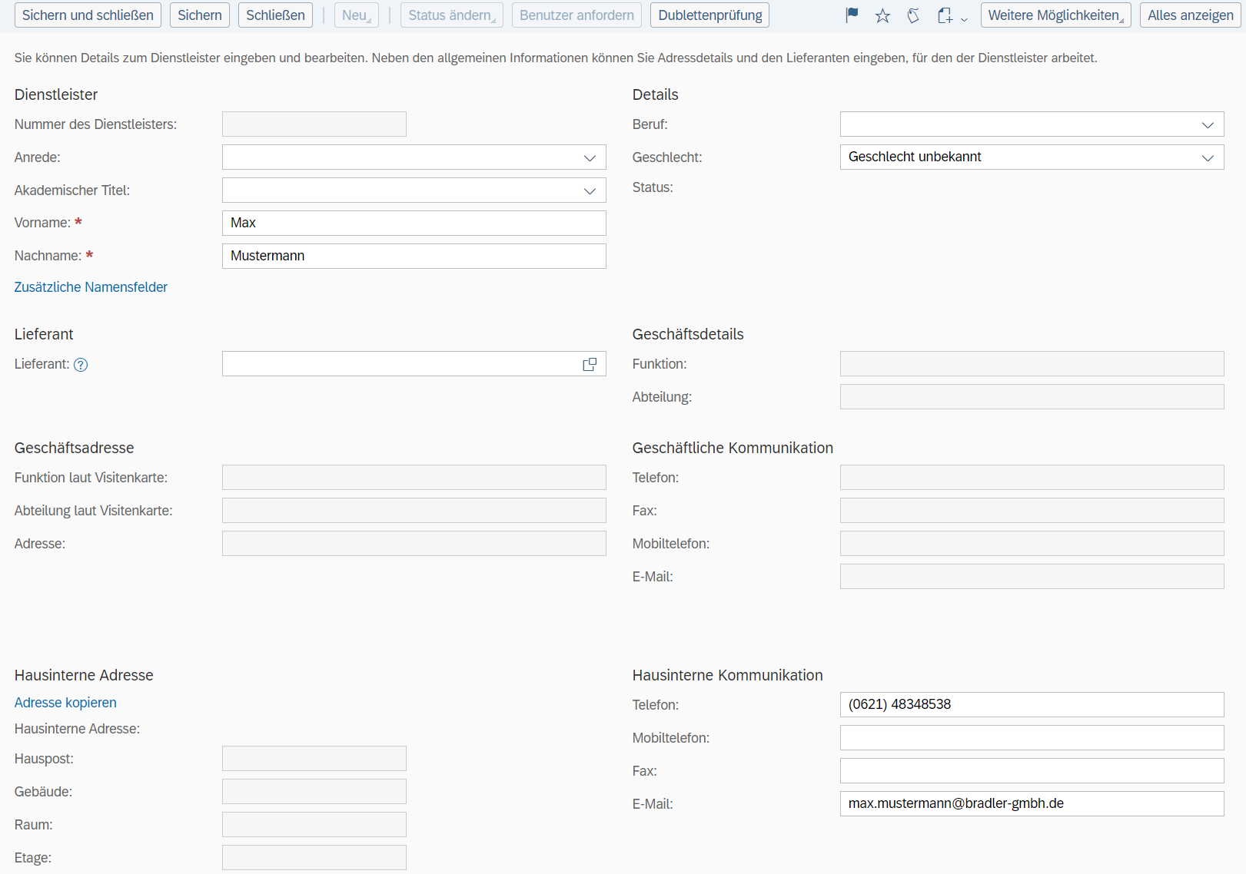The width and height of the screenshot is (1246, 874).
Task: Click the Geschäftliche Kommunikation Fax field
Action: tap(1032, 511)
